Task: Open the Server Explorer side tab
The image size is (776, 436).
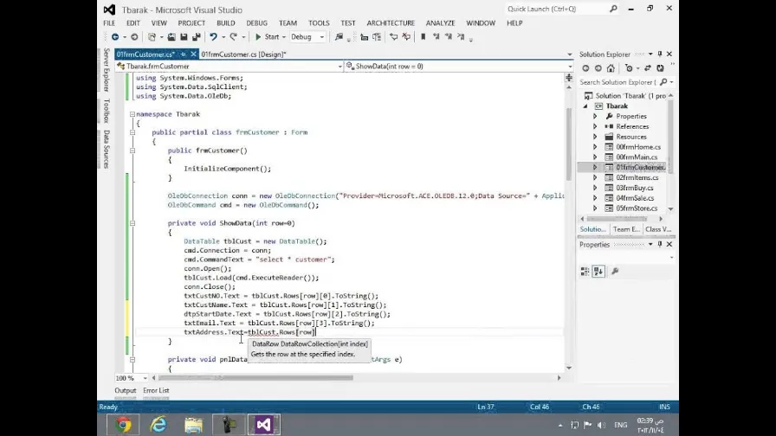Action: 107,70
